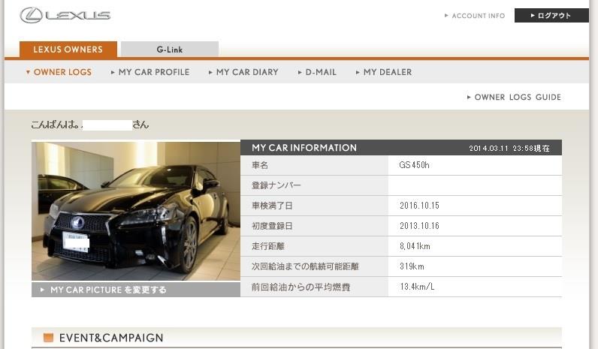Viewport: 598px width, 349px height.
Task: Select date value 2013.10.16
Action: [419, 226]
